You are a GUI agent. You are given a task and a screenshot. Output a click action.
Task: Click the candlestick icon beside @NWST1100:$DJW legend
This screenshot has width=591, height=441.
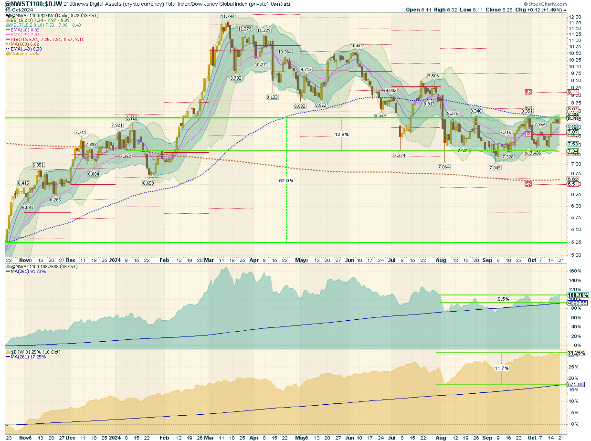click(8, 16)
